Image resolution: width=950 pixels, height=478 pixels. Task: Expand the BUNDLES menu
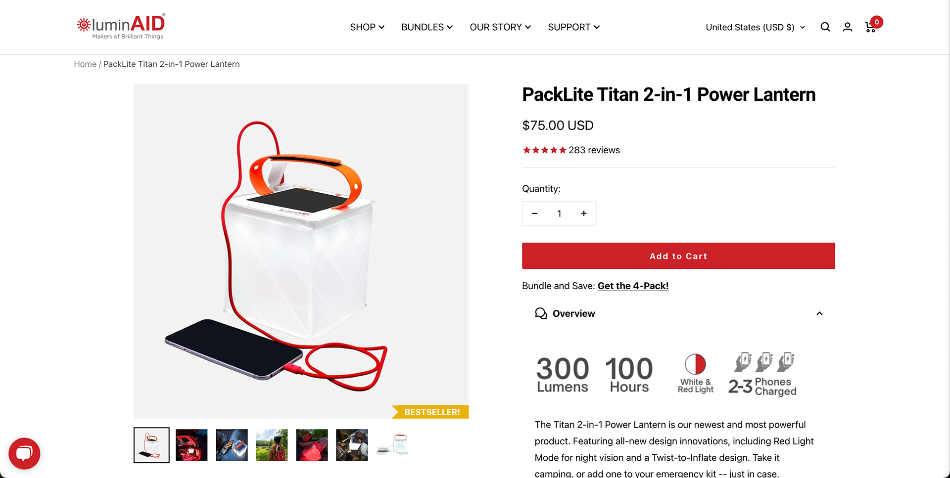(x=427, y=27)
